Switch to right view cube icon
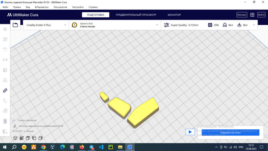This screenshot has height=151, width=268. (40, 138)
